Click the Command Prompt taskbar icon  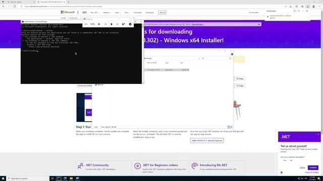[x=59, y=178]
